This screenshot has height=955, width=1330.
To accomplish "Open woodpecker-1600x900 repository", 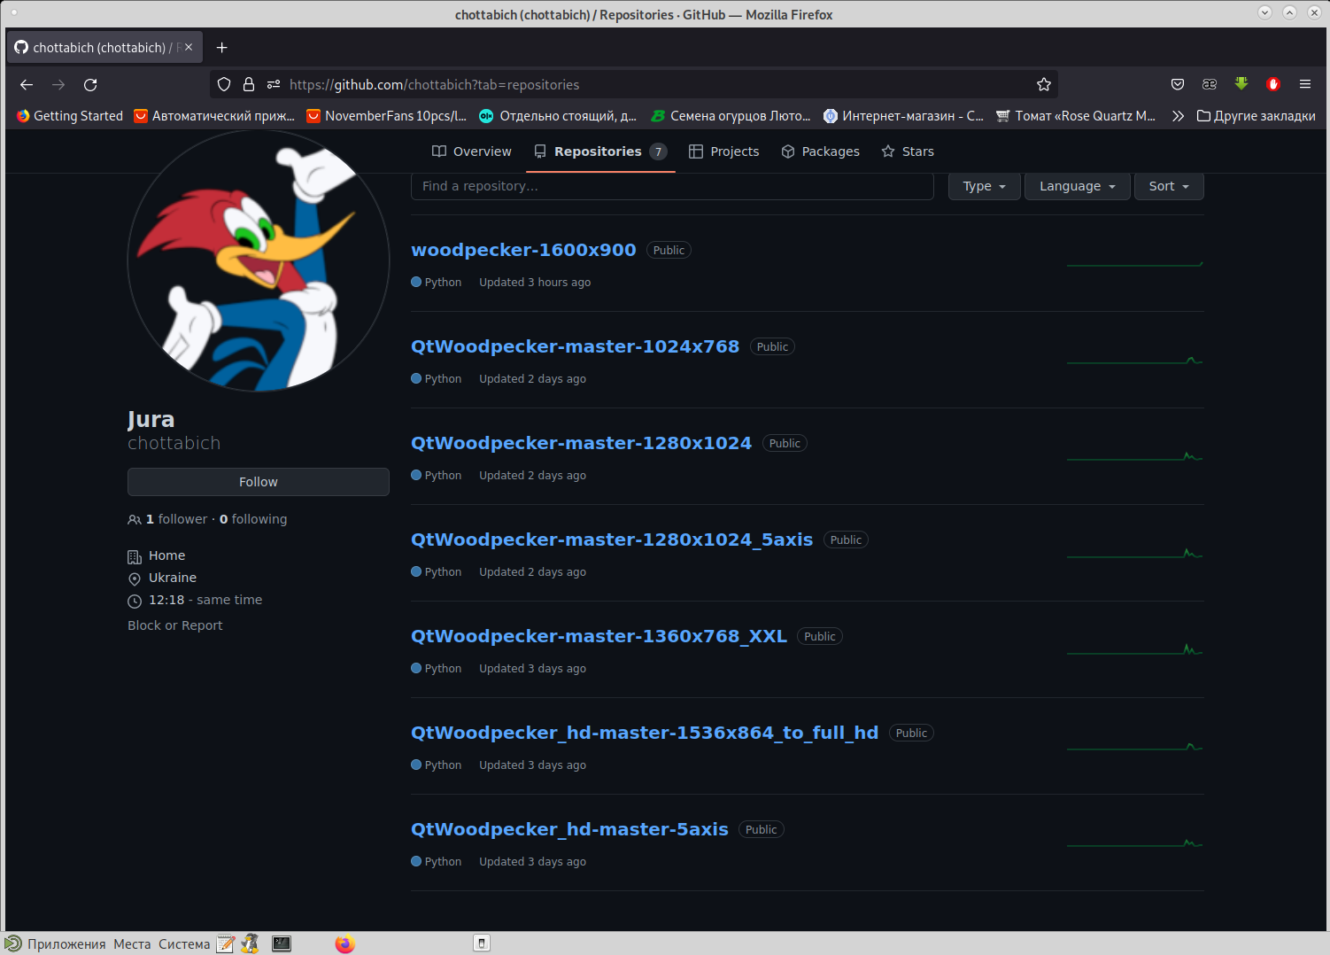I will 523,250.
